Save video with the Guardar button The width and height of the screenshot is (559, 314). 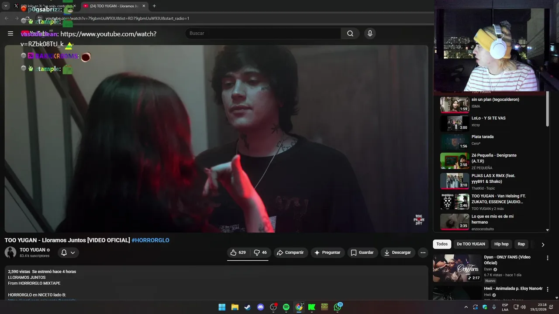coord(362,253)
